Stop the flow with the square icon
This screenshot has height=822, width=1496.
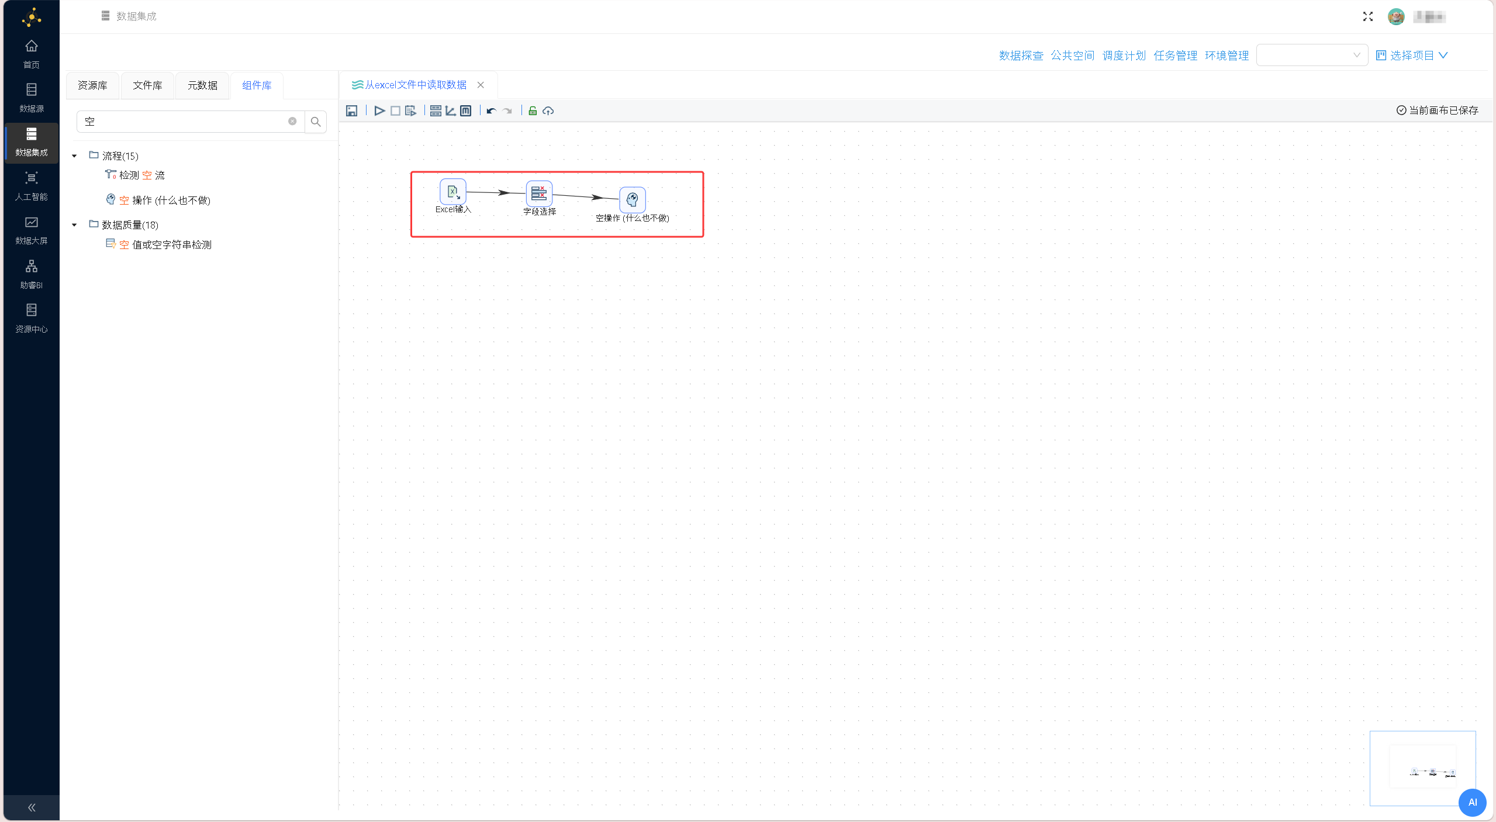(x=395, y=110)
